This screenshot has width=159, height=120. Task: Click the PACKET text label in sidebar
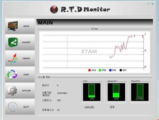tap(26, 42)
